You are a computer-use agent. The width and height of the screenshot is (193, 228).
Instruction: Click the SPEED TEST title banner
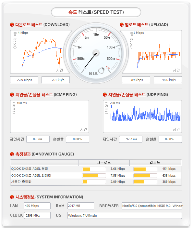[96, 12]
